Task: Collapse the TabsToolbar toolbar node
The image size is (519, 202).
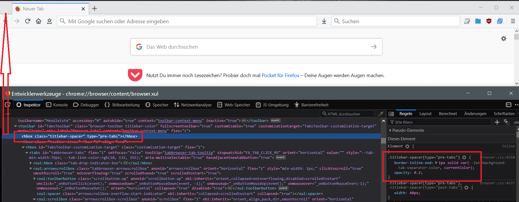Action: click(x=16, y=126)
